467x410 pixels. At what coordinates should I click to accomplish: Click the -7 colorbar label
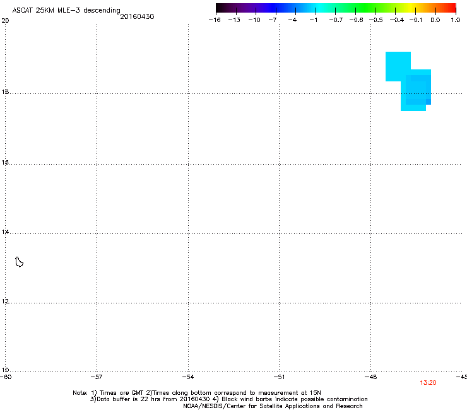tap(273, 20)
